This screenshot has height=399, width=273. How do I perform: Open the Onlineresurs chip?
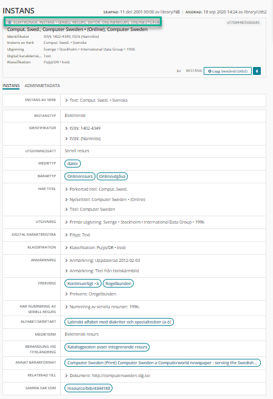point(80,176)
